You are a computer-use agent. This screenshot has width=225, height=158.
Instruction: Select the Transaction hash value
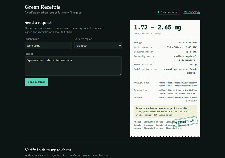[177, 92]
